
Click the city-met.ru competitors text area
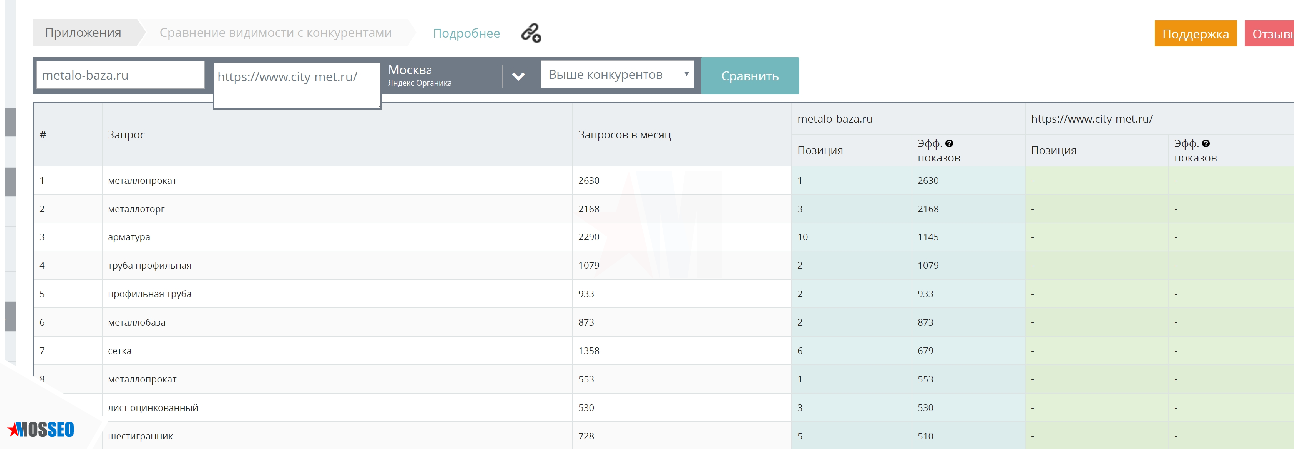296,85
